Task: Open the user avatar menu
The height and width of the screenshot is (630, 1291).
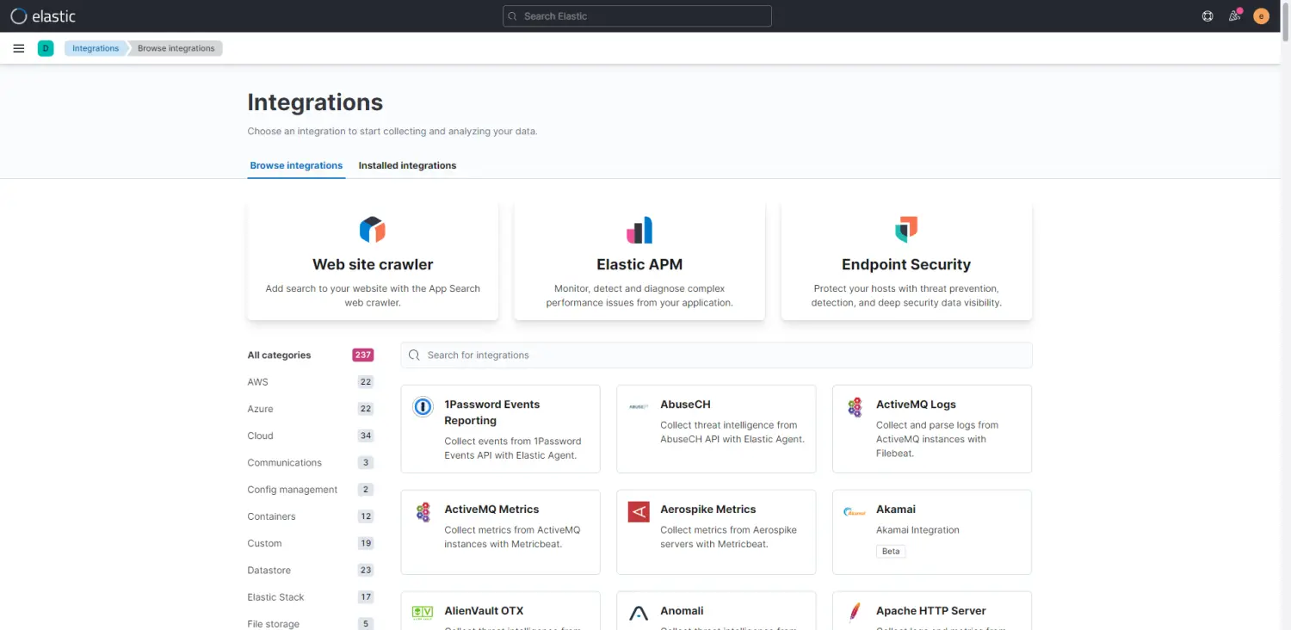Action: point(1261,15)
